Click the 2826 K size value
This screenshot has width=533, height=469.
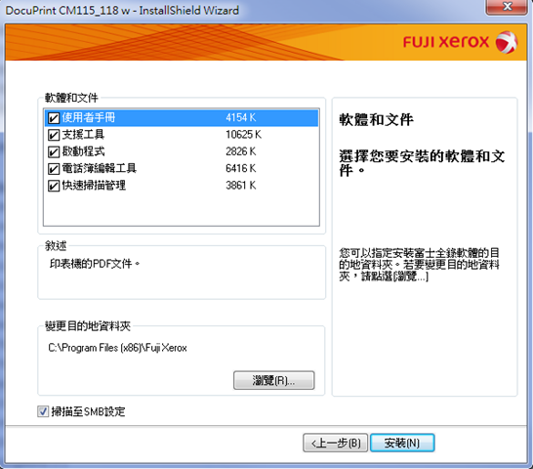click(241, 151)
